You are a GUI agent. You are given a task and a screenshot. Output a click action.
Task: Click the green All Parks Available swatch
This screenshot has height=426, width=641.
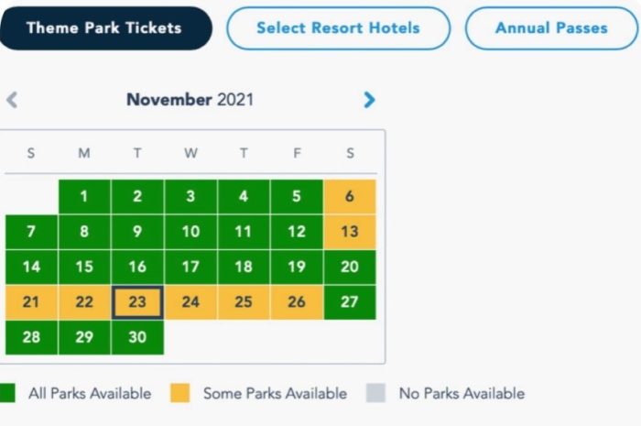[7, 394]
